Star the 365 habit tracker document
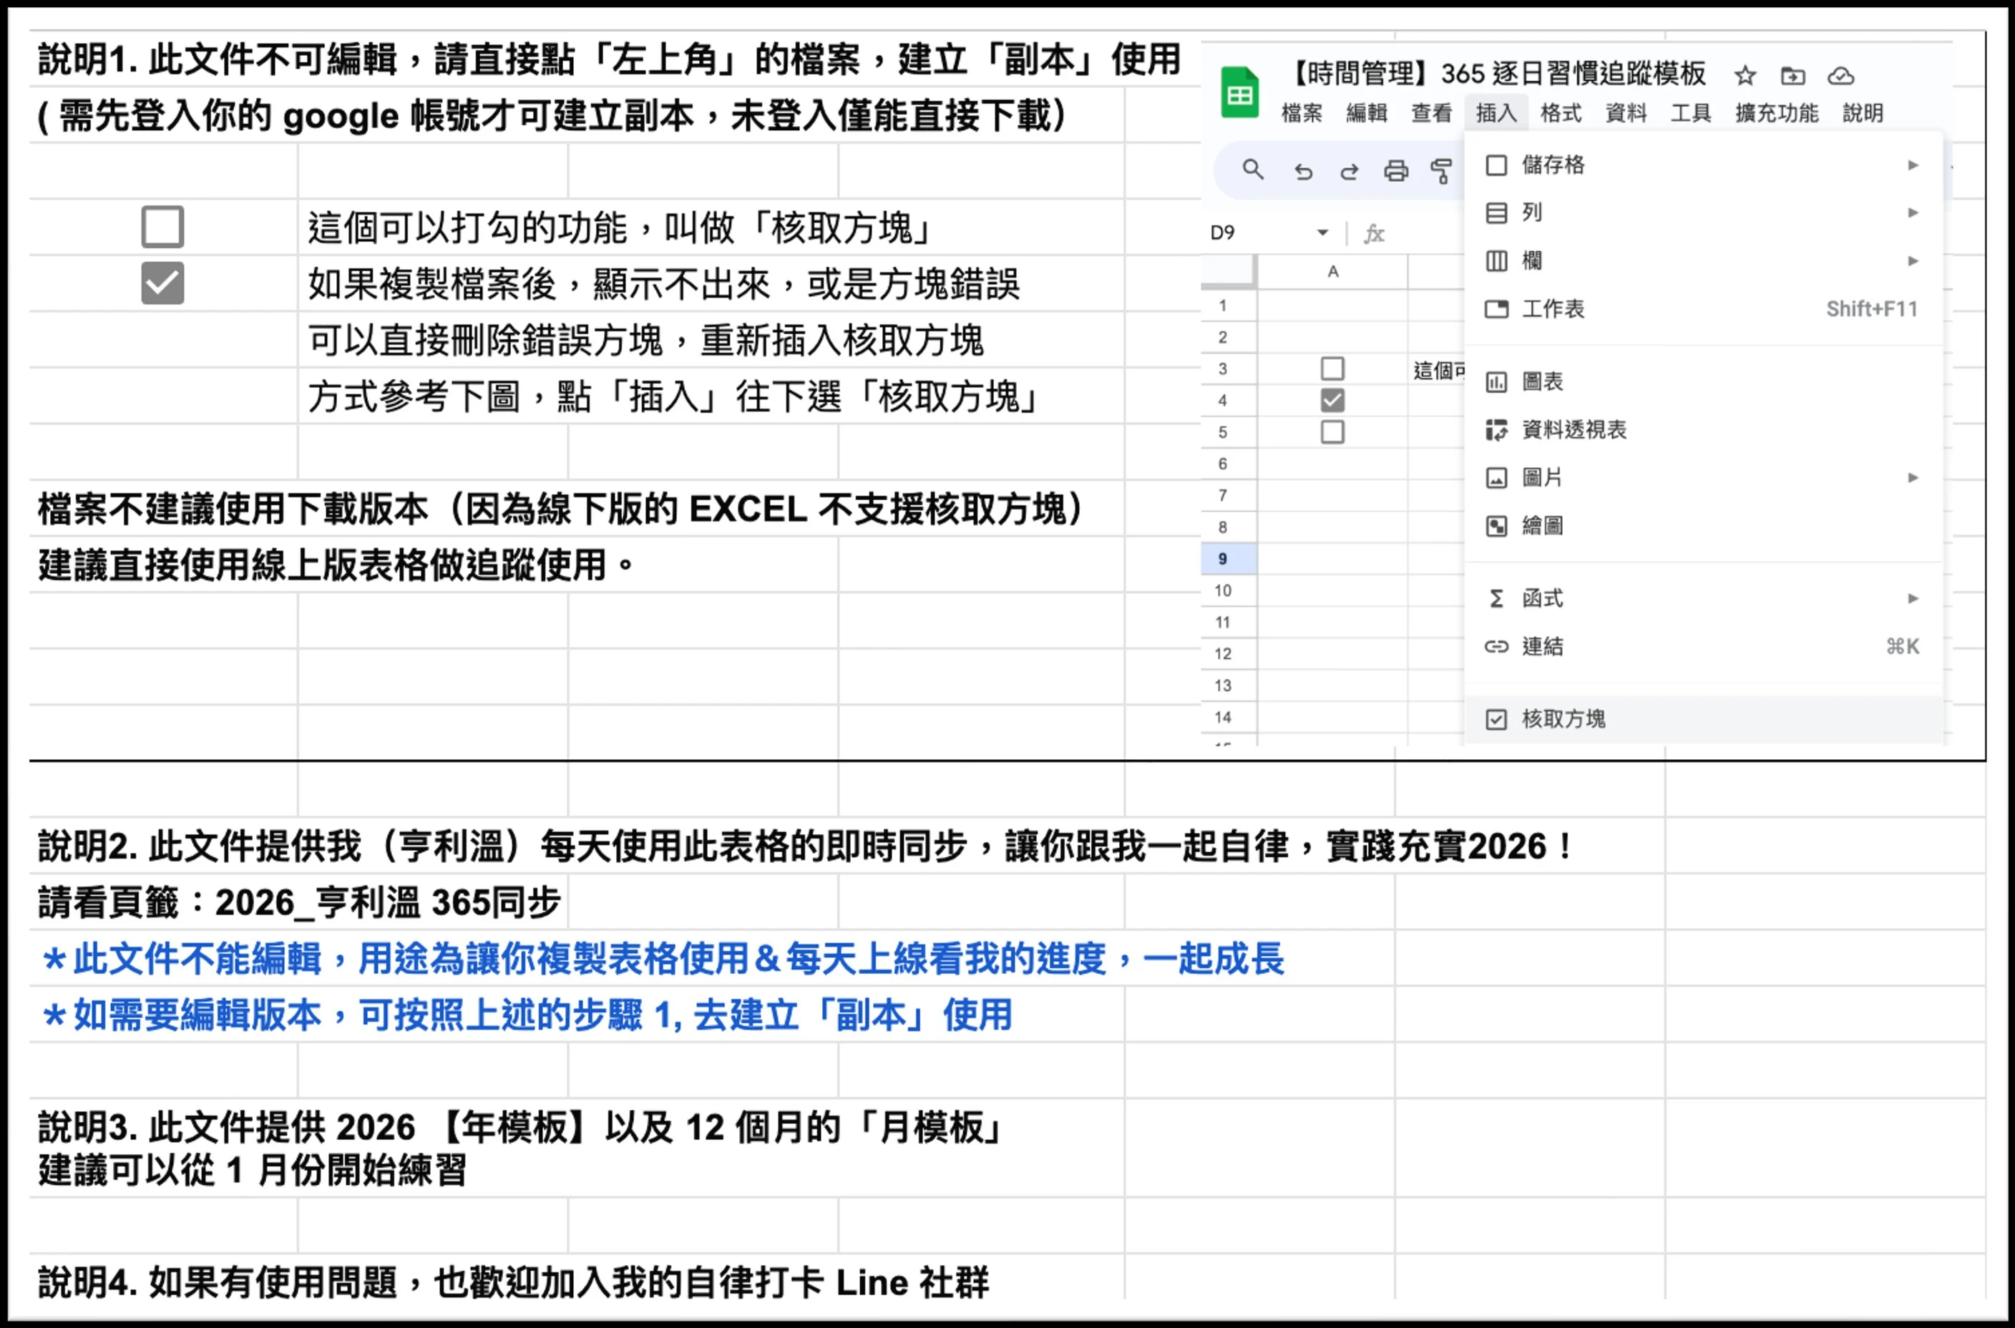Image resolution: width=2015 pixels, height=1328 pixels. (1745, 77)
